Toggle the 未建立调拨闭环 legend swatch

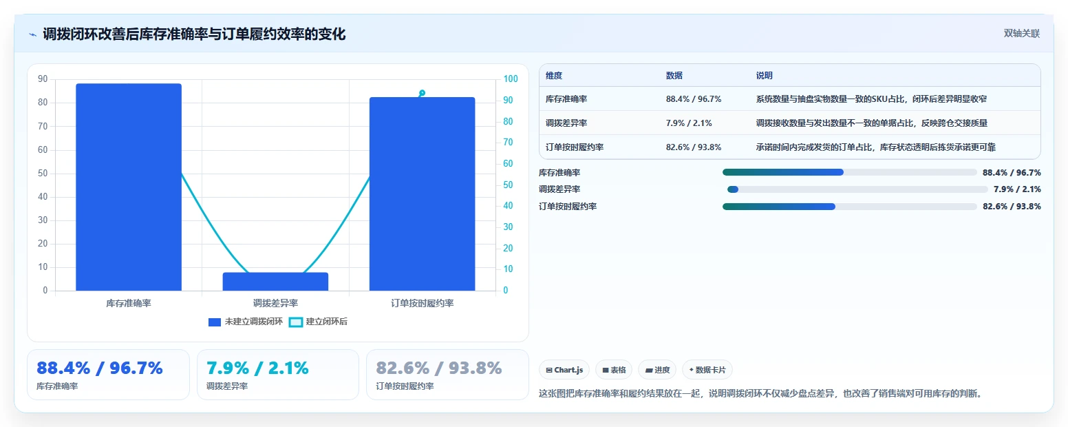point(215,322)
